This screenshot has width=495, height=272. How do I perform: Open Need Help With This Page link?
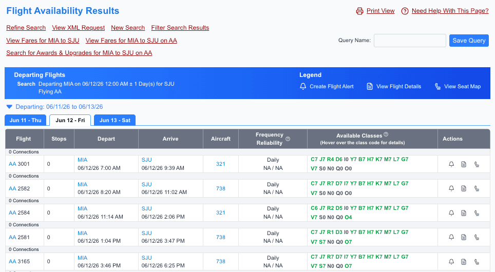click(450, 11)
